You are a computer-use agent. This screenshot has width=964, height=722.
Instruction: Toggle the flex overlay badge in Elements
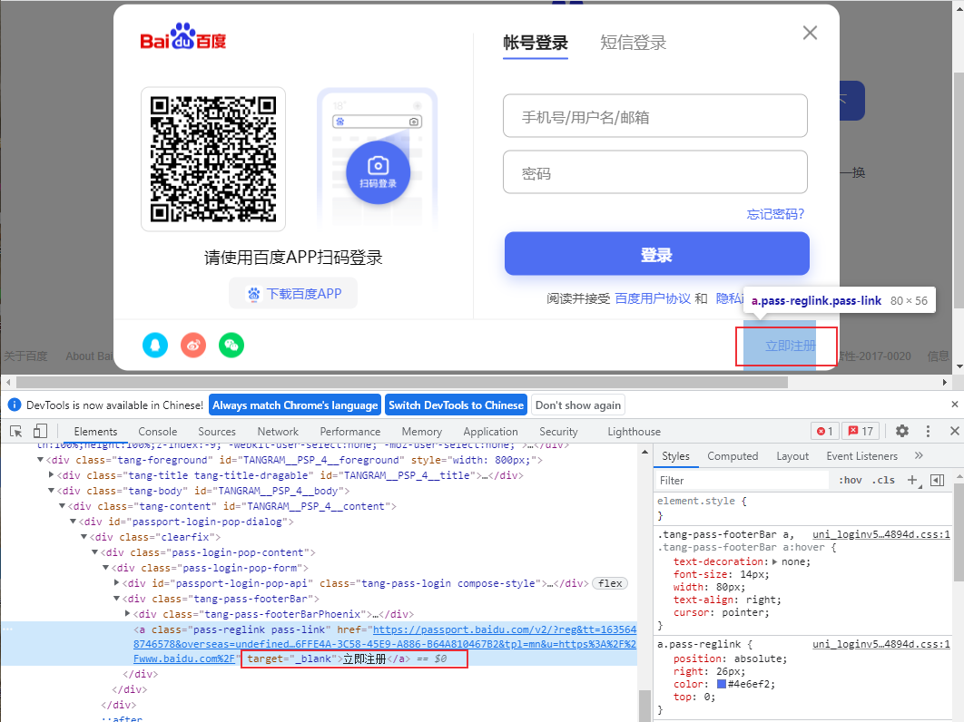[609, 583]
